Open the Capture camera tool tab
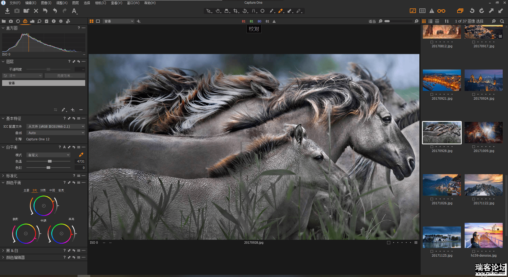Image resolution: width=508 pixels, height=277 pixels. coord(11,21)
